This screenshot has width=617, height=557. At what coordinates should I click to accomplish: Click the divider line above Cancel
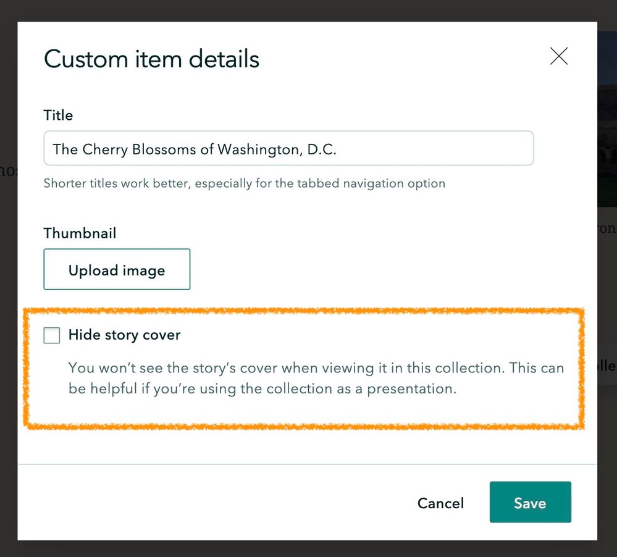[307, 464]
